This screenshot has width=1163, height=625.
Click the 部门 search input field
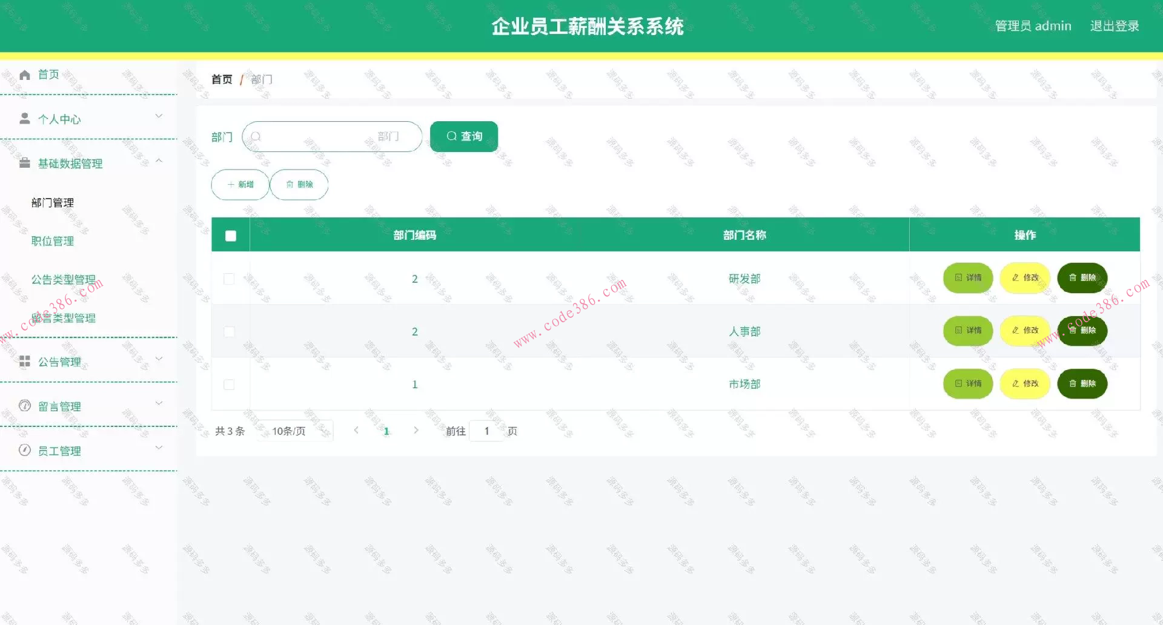(x=332, y=136)
